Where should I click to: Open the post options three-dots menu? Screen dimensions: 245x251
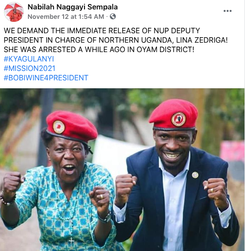click(228, 11)
